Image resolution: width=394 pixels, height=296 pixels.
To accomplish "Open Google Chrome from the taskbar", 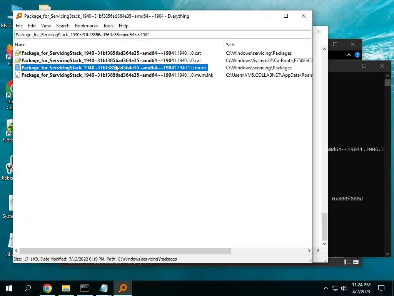I will (47, 288).
